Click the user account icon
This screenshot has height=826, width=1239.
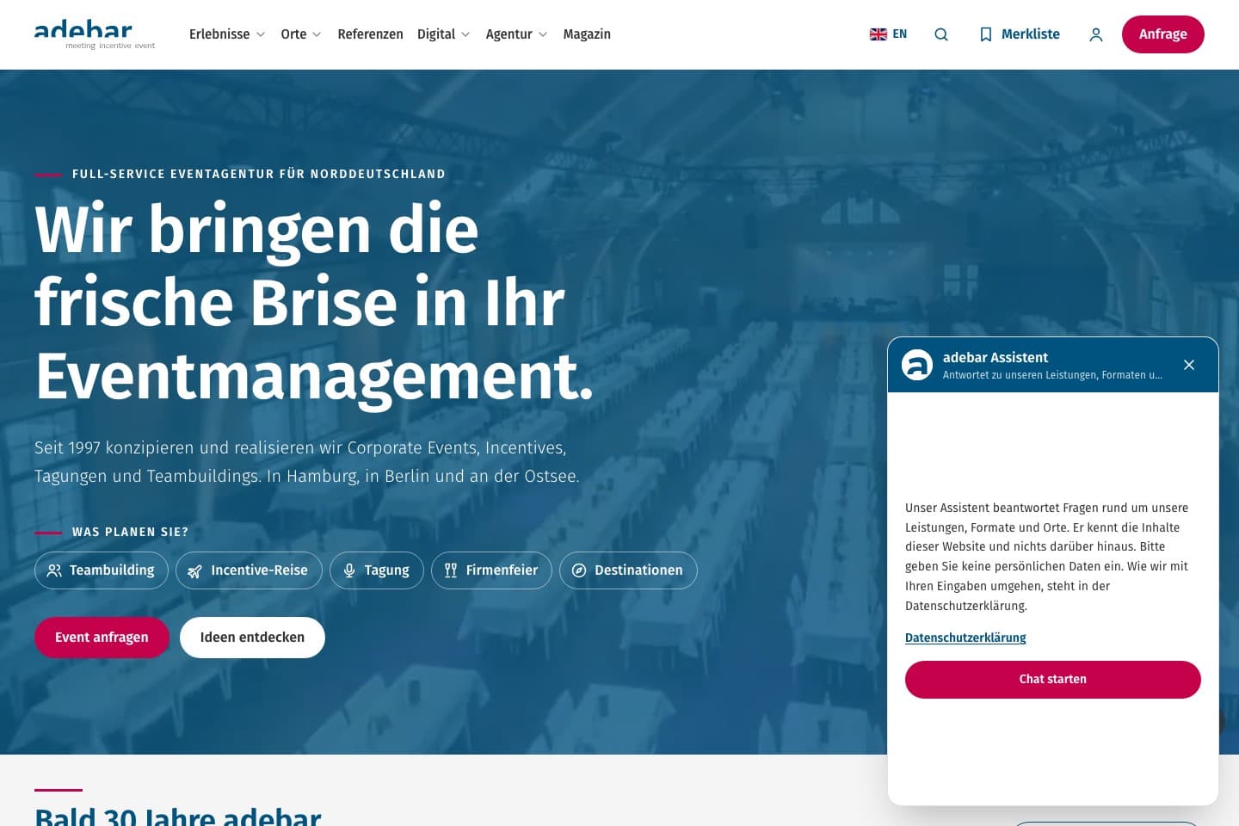[x=1096, y=34]
